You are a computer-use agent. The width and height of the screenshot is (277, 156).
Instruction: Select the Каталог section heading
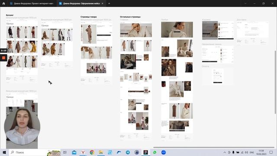tap(10, 15)
